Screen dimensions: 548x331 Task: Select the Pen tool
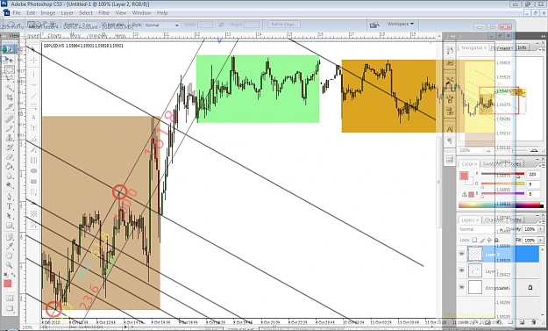pos(9,197)
